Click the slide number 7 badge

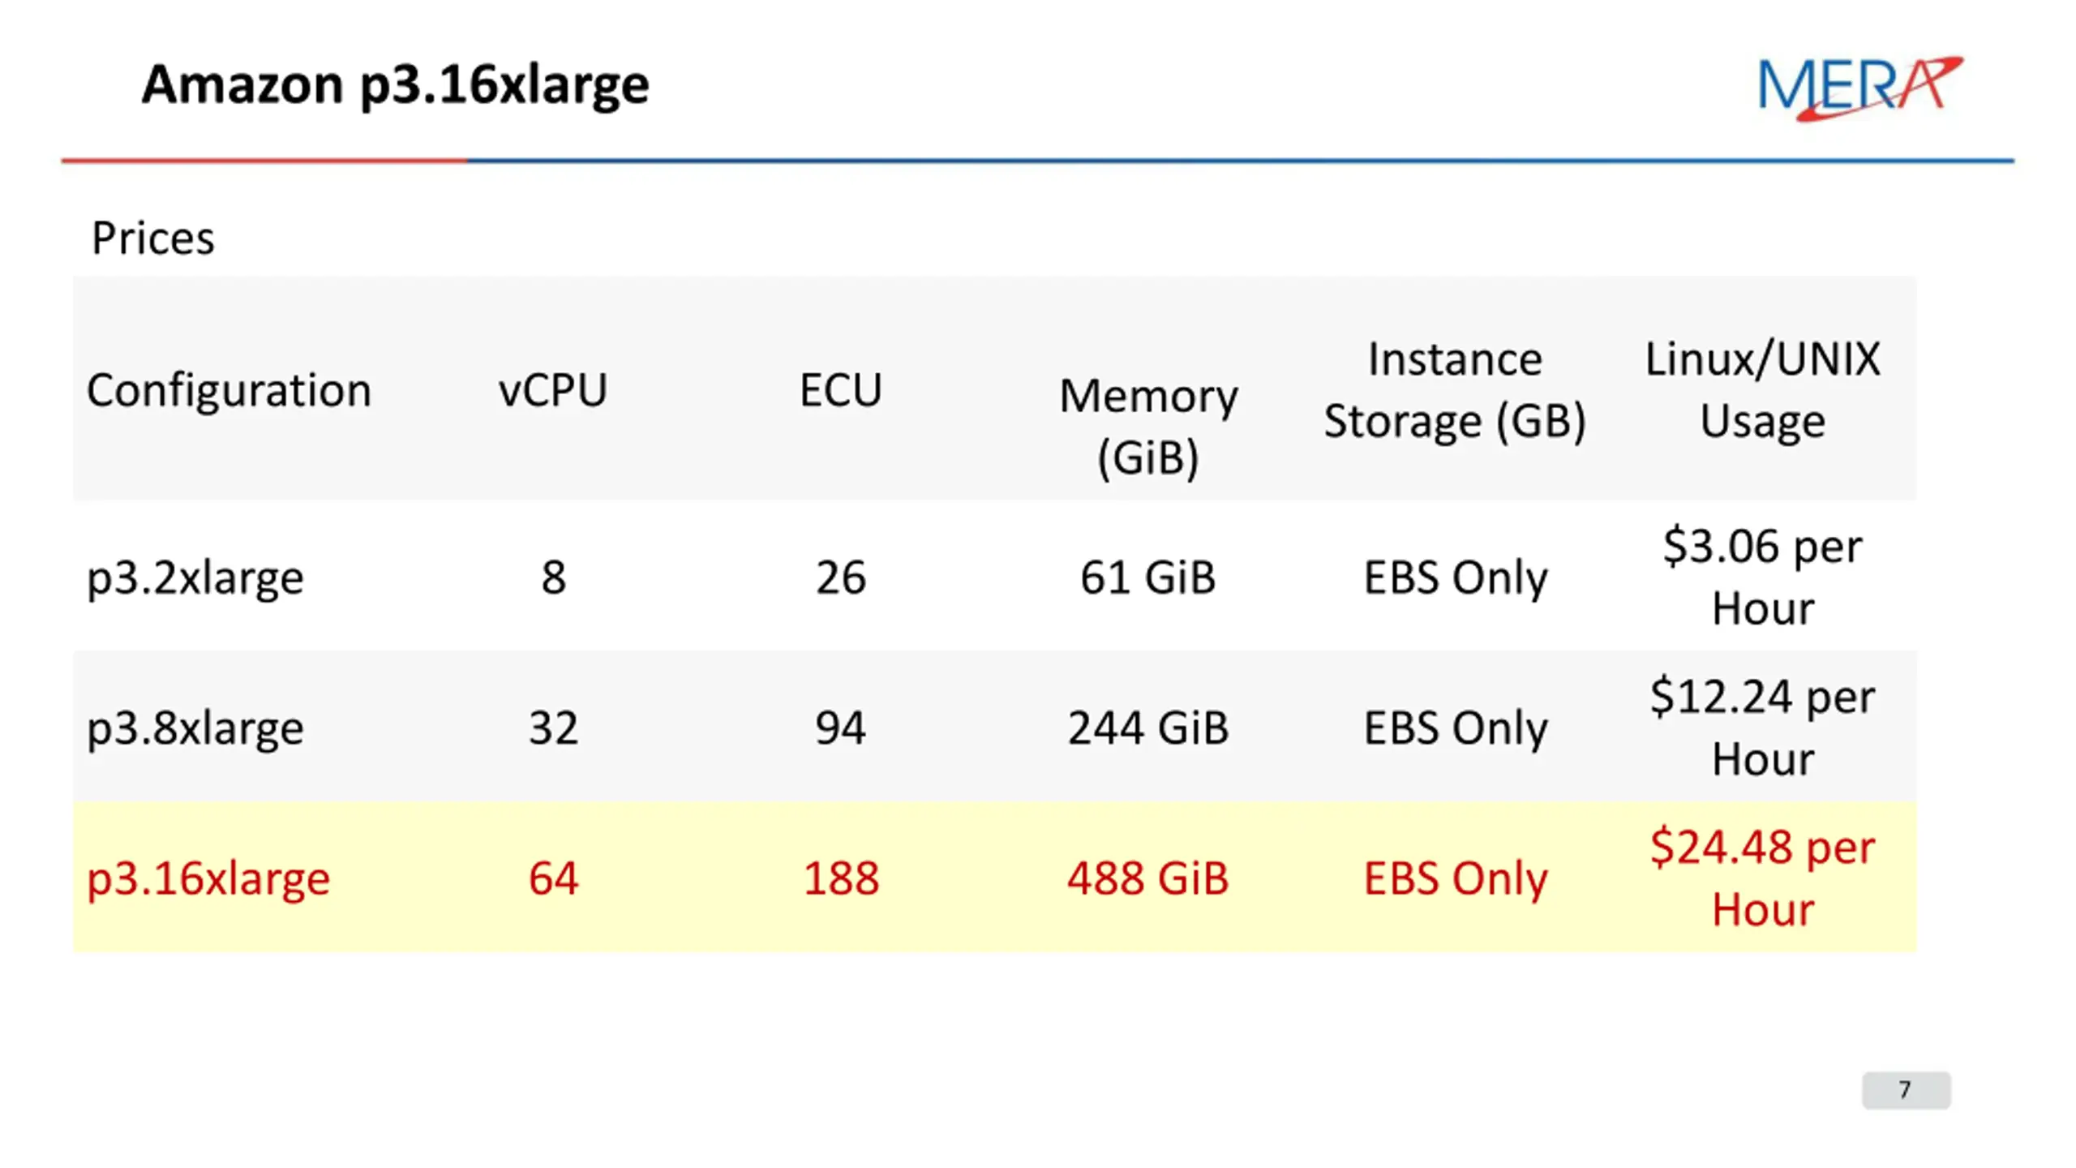pyautogui.click(x=1906, y=1089)
